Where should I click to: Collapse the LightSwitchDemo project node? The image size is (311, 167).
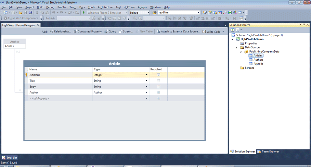[x=232, y=39]
